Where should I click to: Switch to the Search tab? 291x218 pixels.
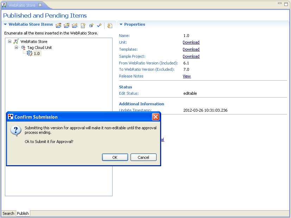click(x=8, y=213)
